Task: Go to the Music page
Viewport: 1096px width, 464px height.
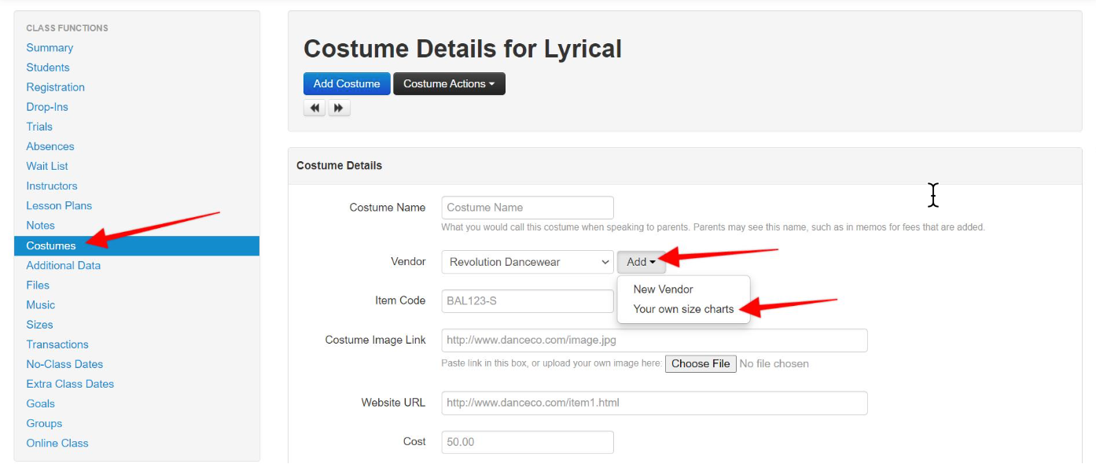Action: click(x=41, y=305)
